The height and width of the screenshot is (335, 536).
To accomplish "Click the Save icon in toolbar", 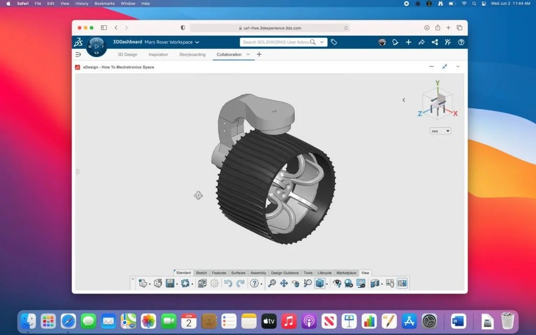I will [x=170, y=283].
